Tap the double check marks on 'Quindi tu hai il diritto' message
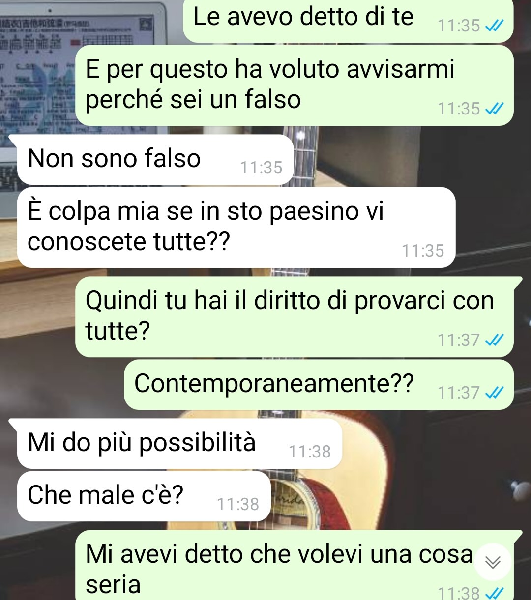The height and width of the screenshot is (600, 531). pyautogui.click(x=494, y=340)
